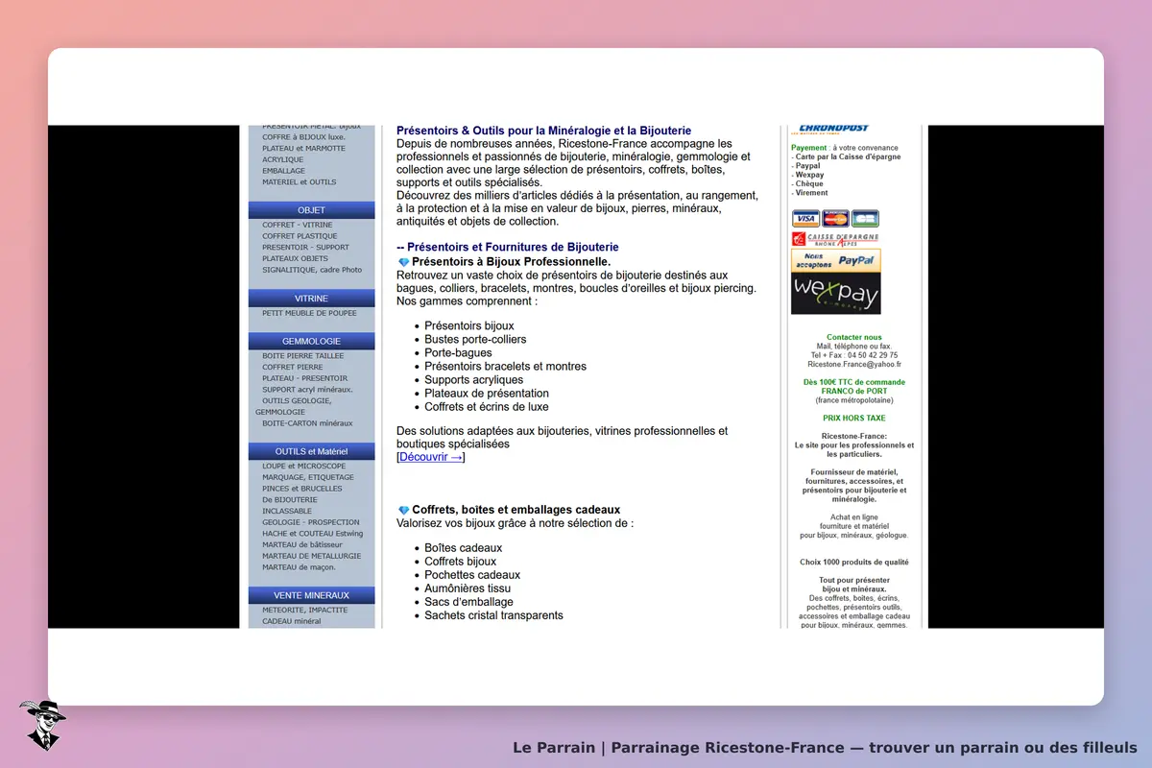
Task: Open the wexpay payment logo
Action: point(835,294)
